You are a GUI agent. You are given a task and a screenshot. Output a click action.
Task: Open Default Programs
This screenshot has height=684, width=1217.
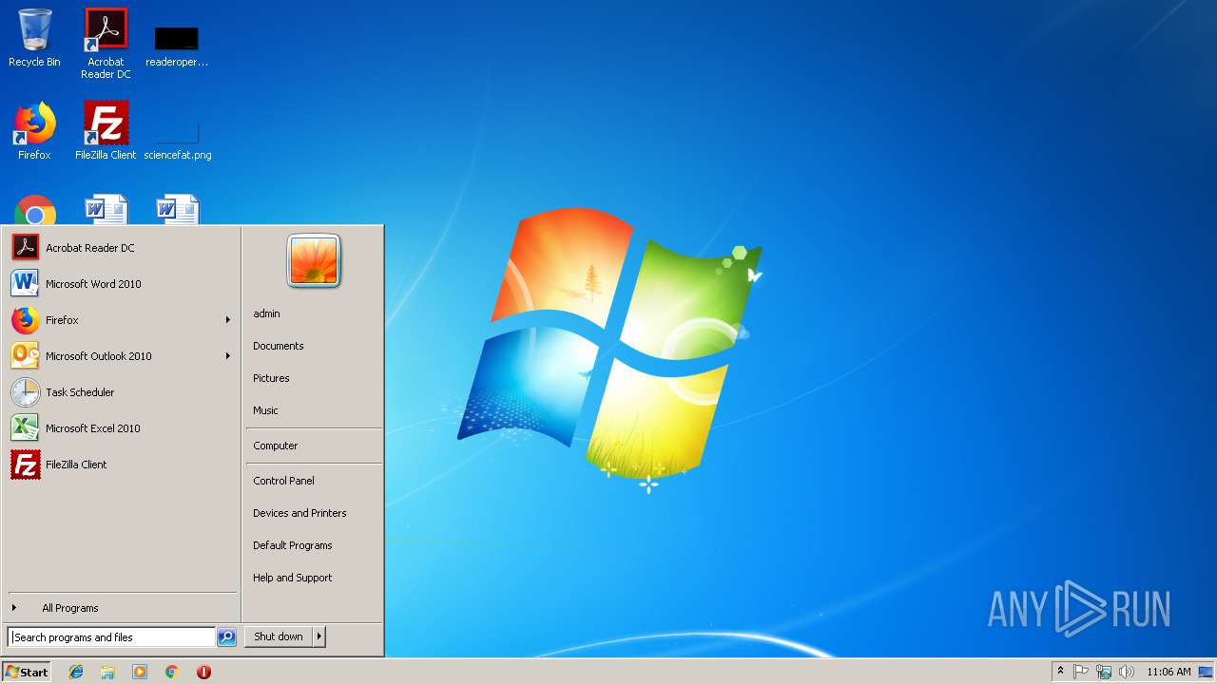pos(314,545)
